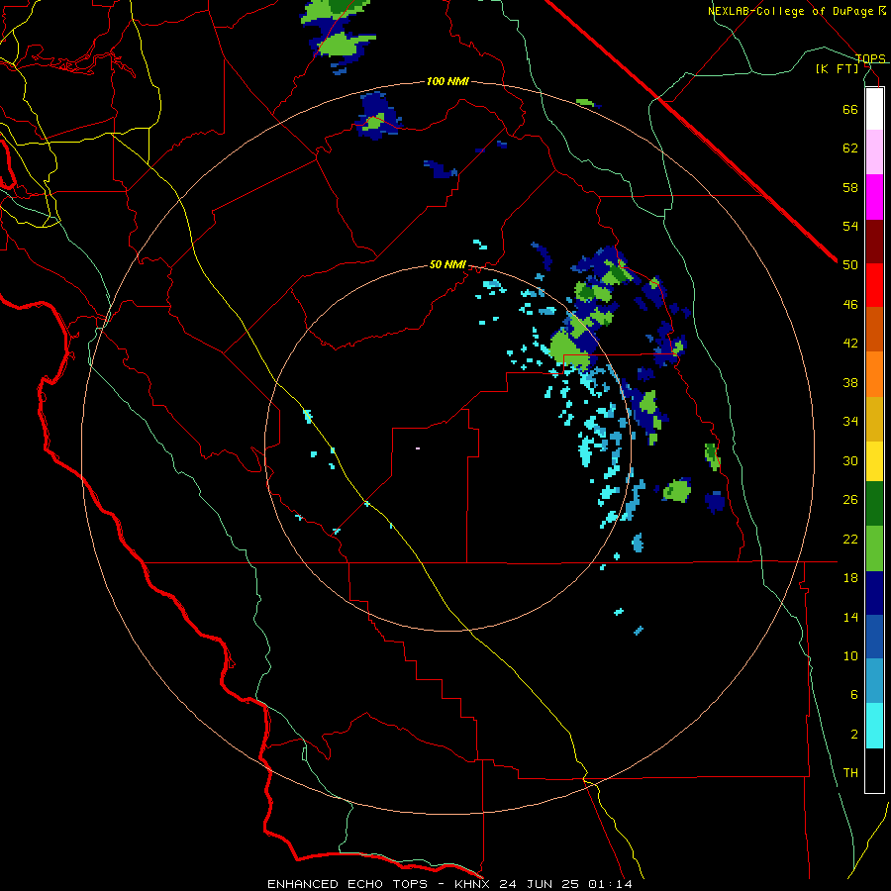
Task: Click the legend value 10
Action: (850, 655)
